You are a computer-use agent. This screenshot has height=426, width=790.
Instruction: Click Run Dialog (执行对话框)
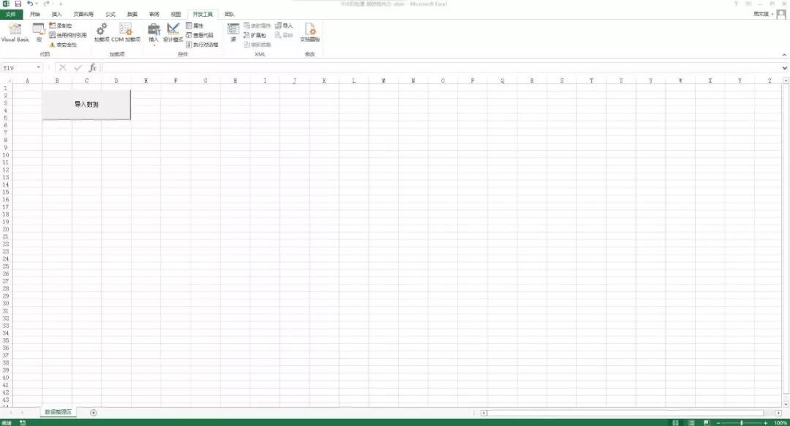click(x=202, y=45)
